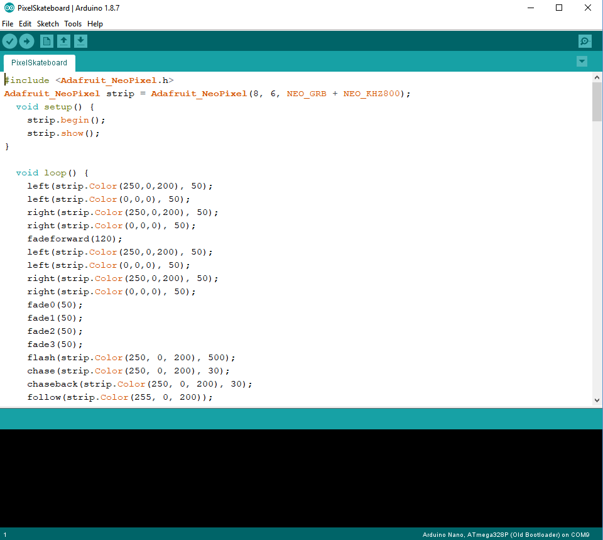Viewport: 603px width, 540px height.
Task: Open the Help menu
Action: click(x=95, y=24)
